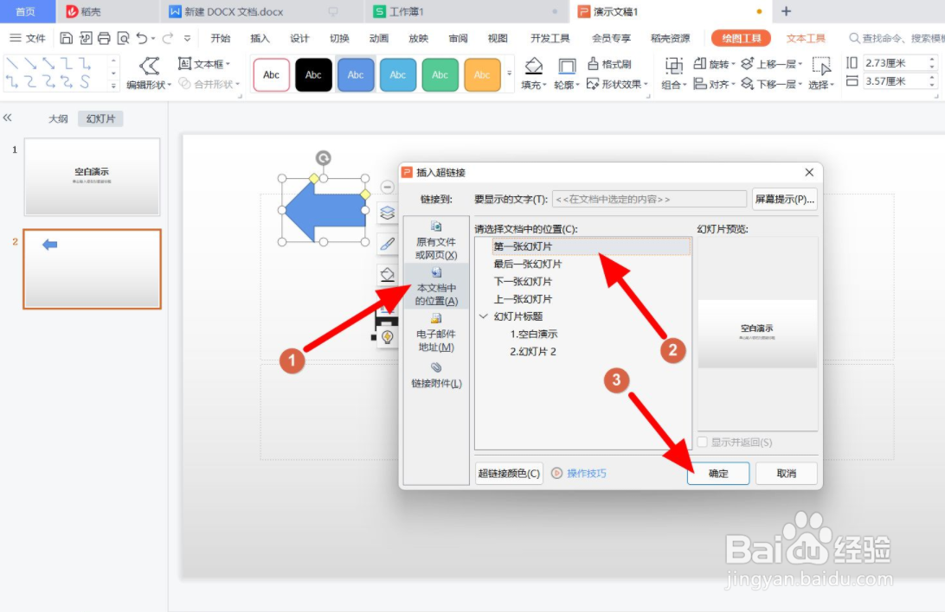The image size is (945, 612).
Task: Click the 2.73厘米 height field
Action: 896,62
